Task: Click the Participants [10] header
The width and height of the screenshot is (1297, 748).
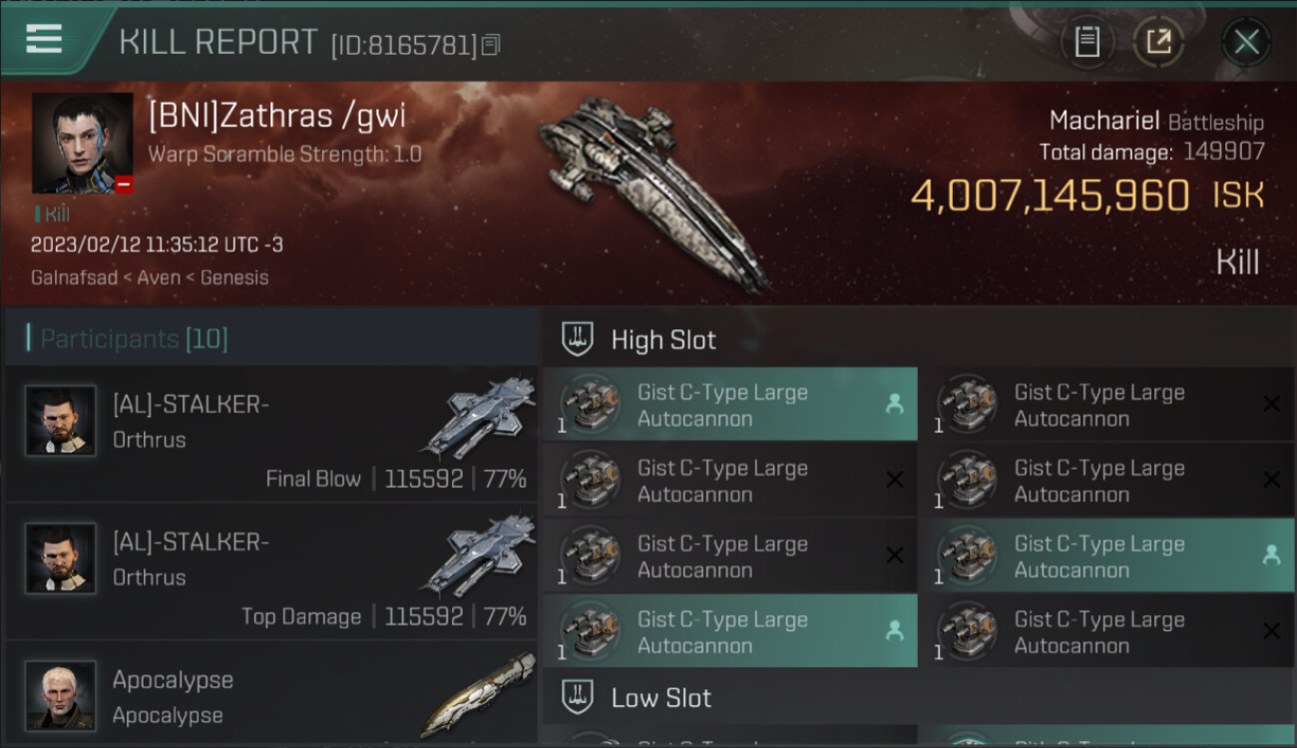Action: point(134,339)
